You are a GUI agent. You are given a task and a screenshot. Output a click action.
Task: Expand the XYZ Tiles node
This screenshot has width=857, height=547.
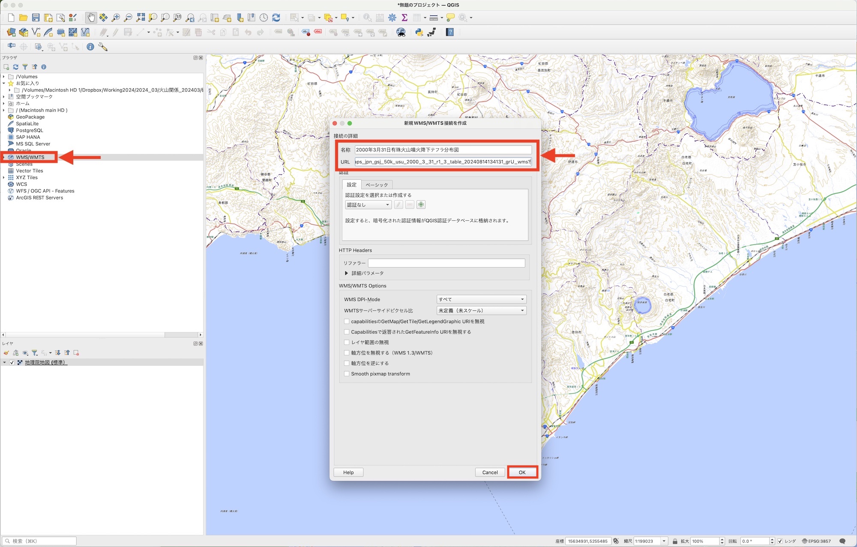[4, 177]
